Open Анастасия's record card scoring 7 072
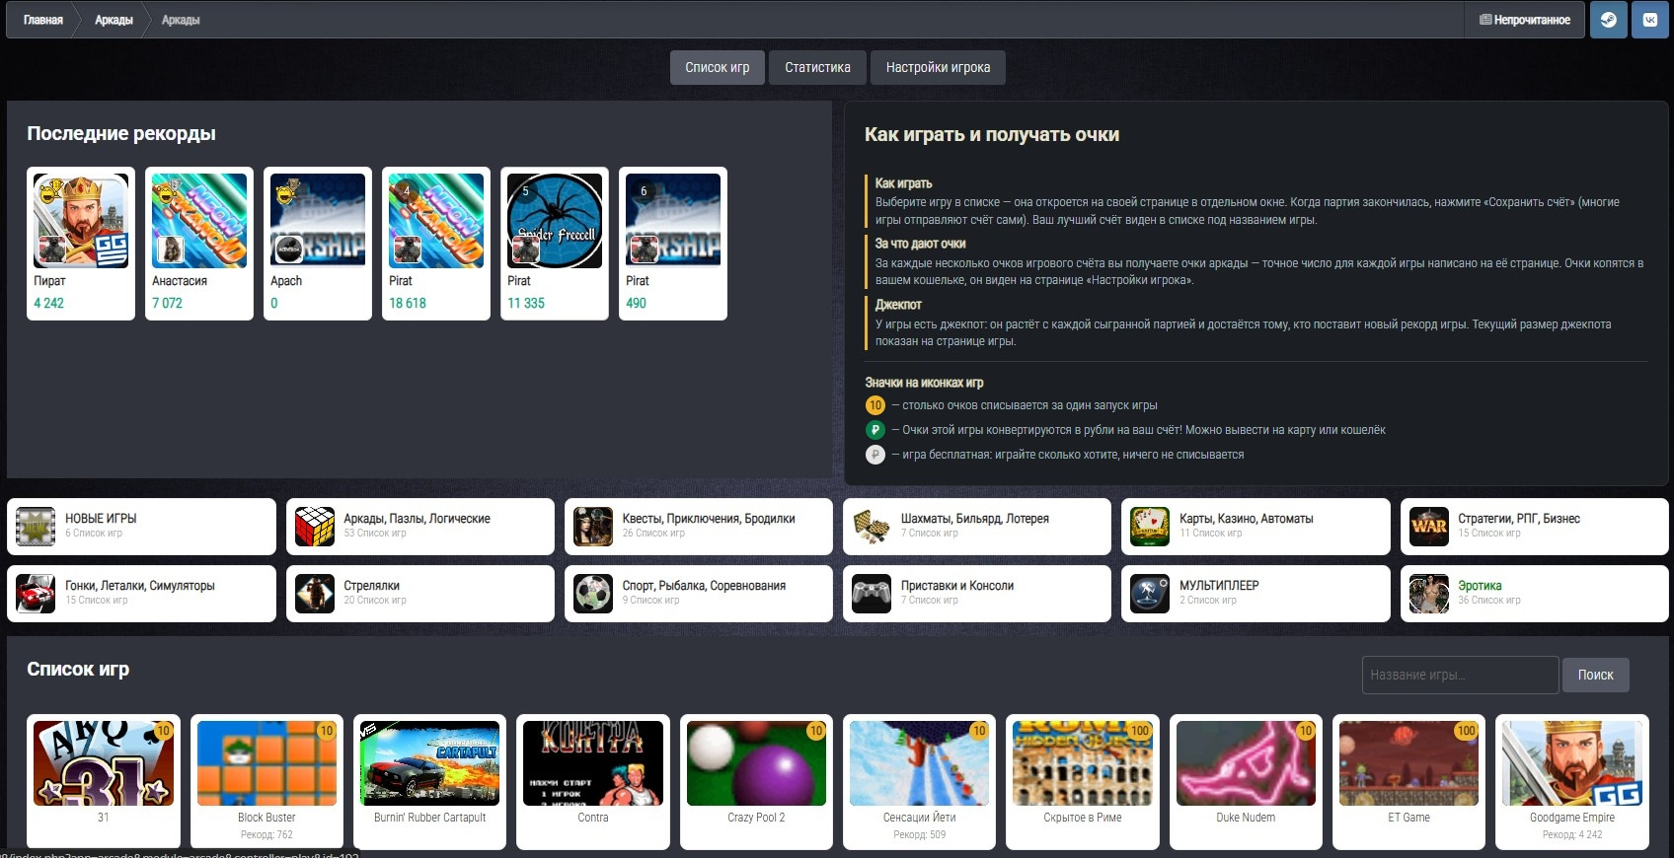The height and width of the screenshot is (858, 1674). [x=199, y=244]
